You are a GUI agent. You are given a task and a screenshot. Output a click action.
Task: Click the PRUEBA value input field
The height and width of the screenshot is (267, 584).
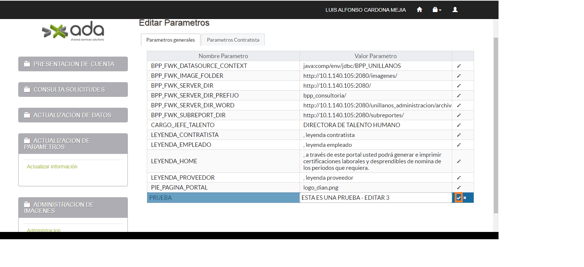coord(375,198)
